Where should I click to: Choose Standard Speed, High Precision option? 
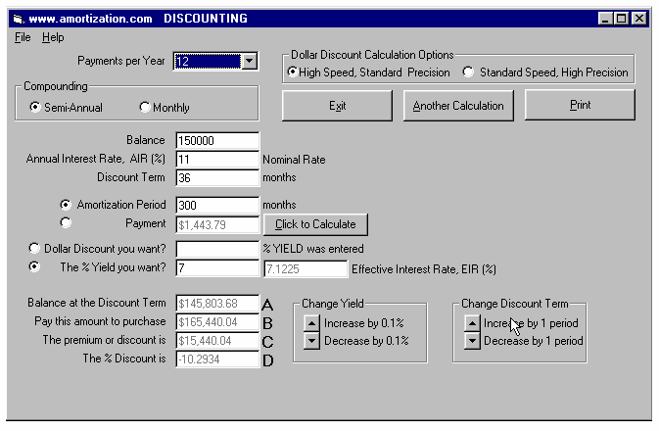click(x=468, y=72)
